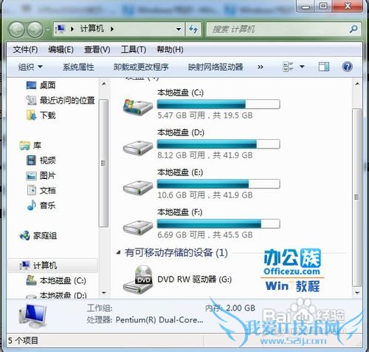This screenshot has width=369, height=352.
Task: Open 下载 folder in the sidebar
Action: [48, 115]
